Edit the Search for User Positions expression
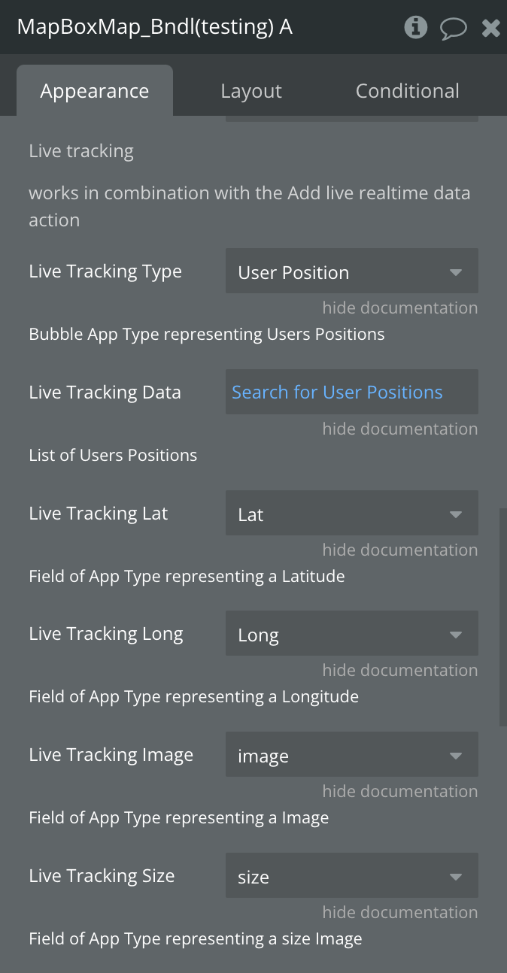Screen dimensions: 507x973 coord(352,392)
